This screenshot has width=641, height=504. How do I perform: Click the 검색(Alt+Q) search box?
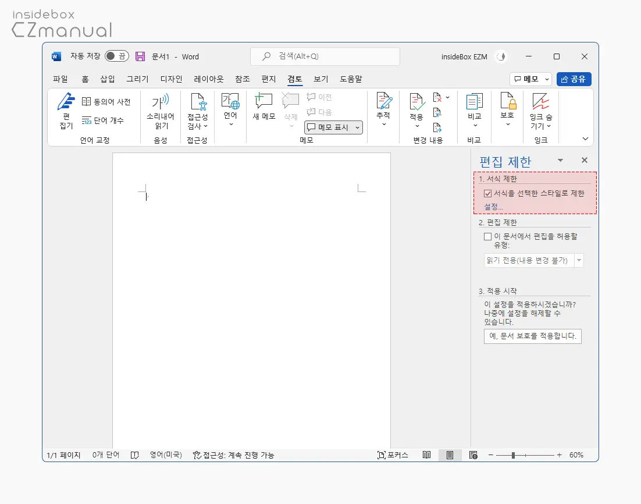point(325,56)
